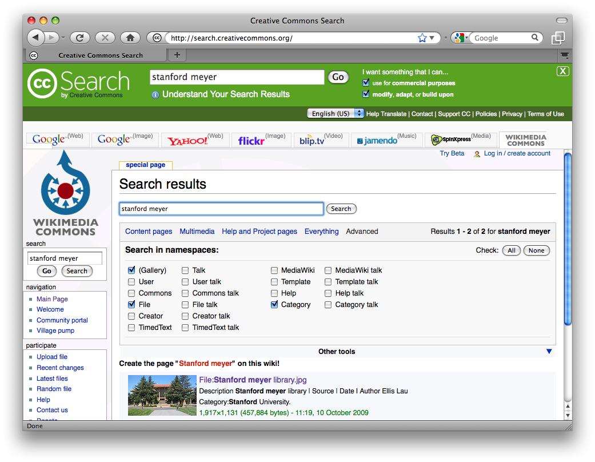Open the list-all-tabs icon on tab bar
595x462 pixels.
(565, 55)
